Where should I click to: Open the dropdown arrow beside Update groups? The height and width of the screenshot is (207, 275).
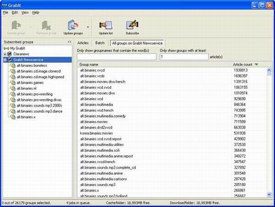(88, 27)
